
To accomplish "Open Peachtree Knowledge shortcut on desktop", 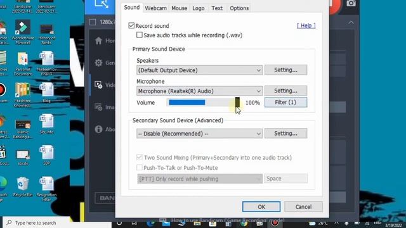I will coord(23,95).
